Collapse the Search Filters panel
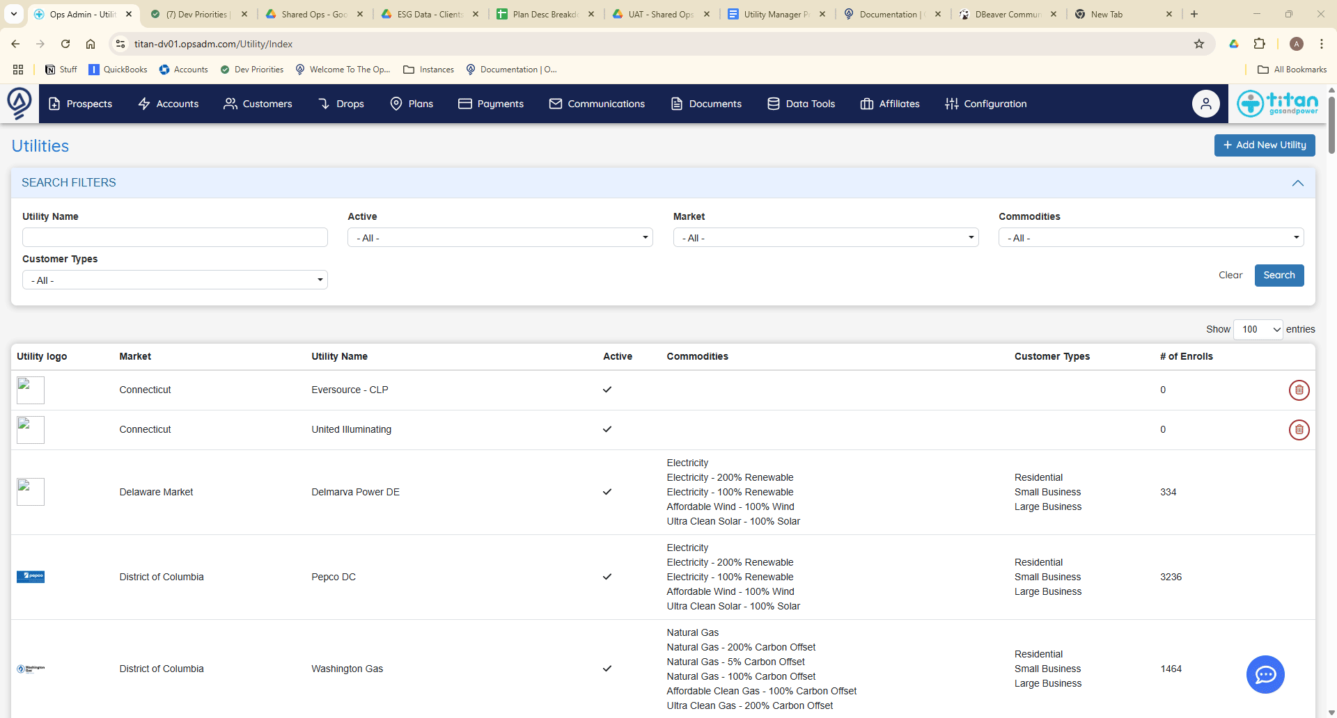 1297,183
